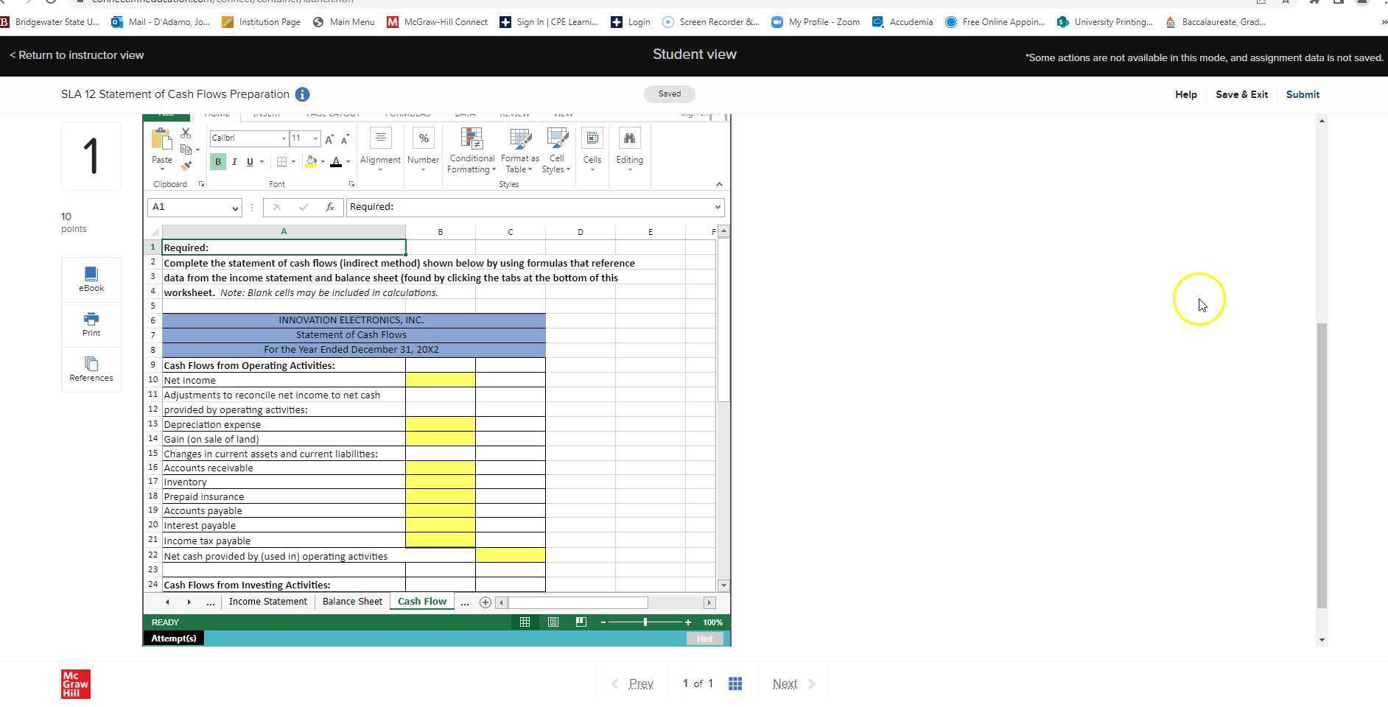Expand the formula bar

tap(718, 208)
